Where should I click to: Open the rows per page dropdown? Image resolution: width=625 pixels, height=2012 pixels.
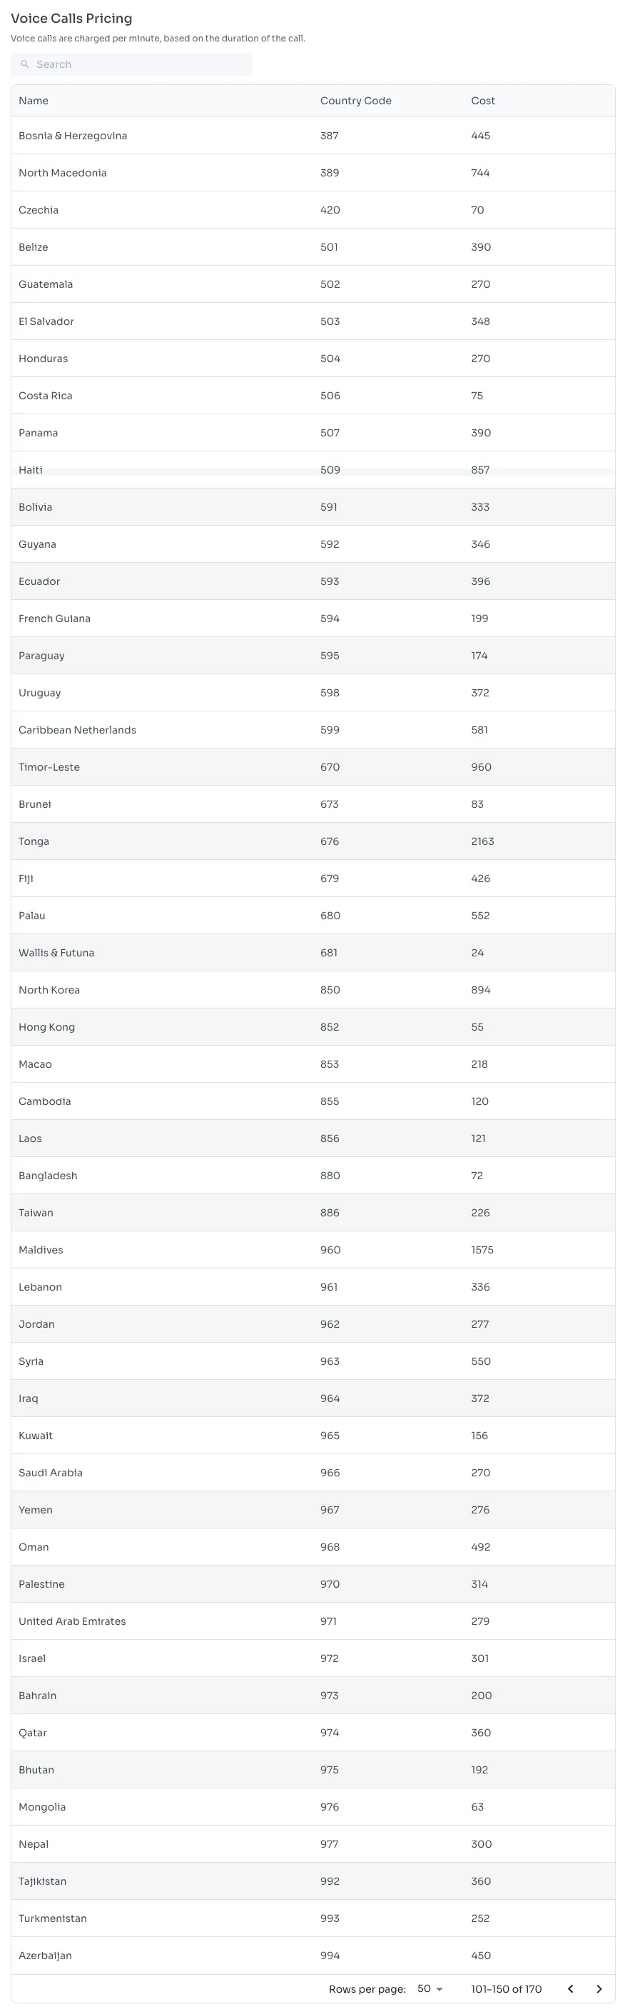click(430, 1988)
